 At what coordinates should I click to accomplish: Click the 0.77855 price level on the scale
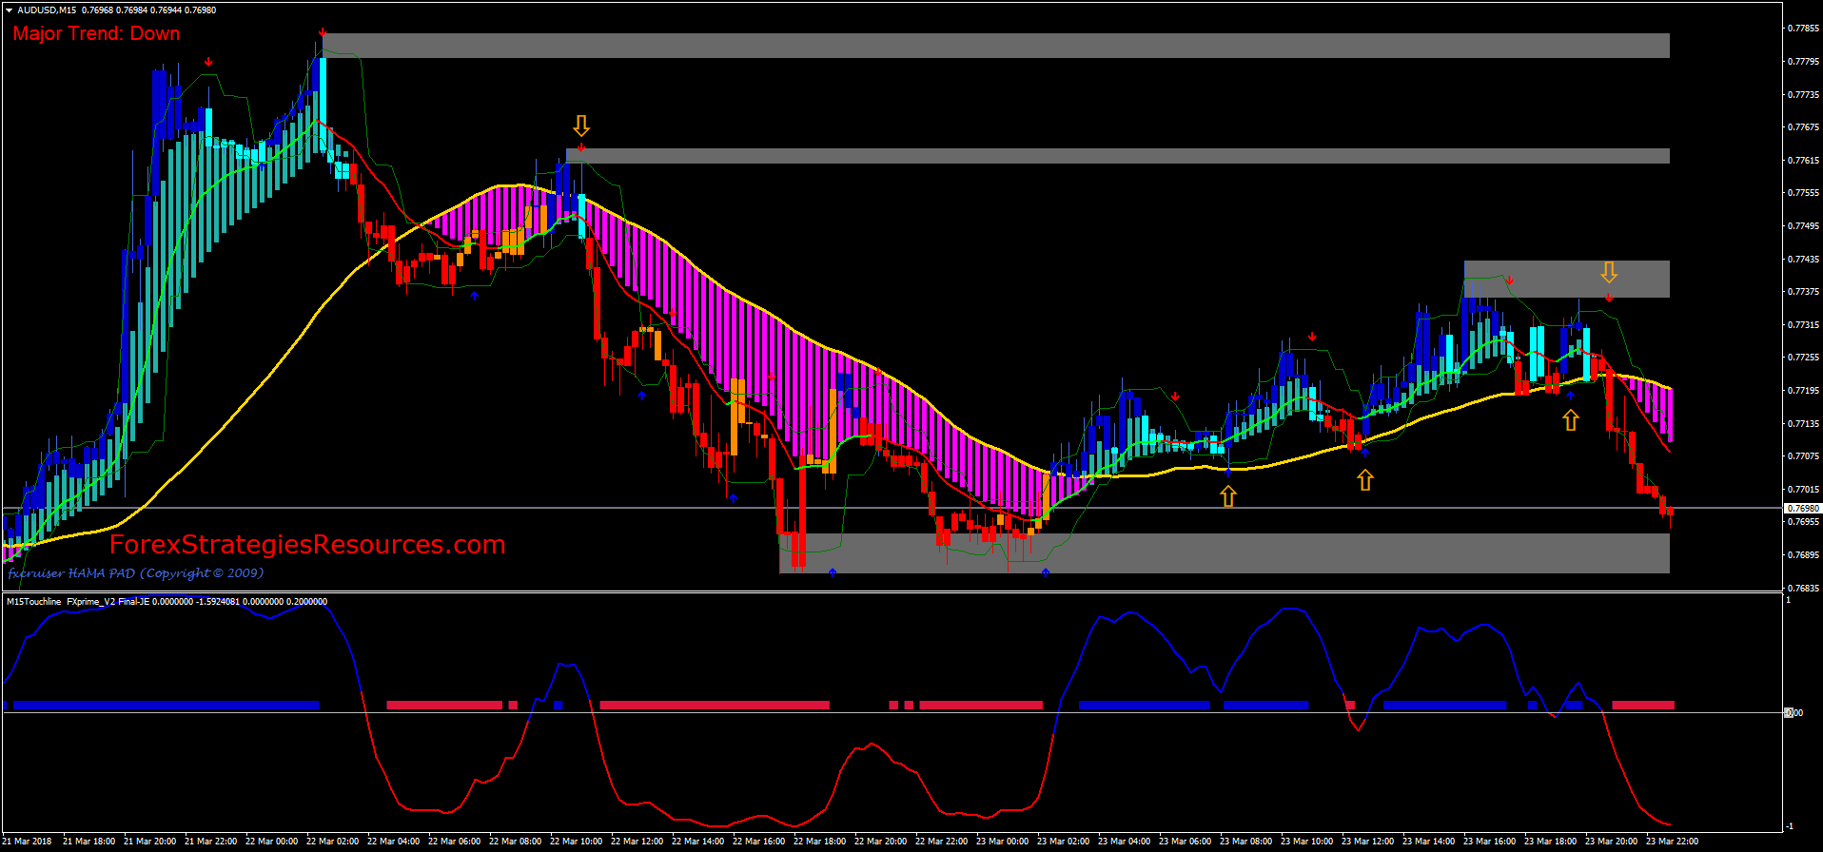tap(1803, 29)
